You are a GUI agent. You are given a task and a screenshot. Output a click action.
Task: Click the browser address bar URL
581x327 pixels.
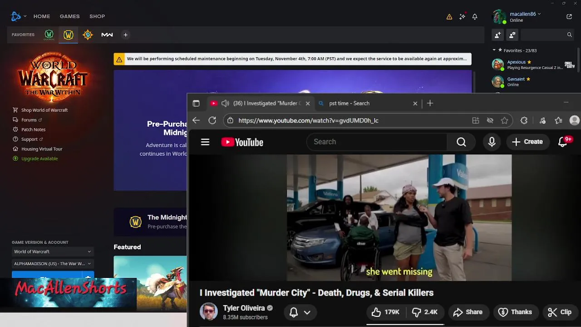[x=308, y=120]
